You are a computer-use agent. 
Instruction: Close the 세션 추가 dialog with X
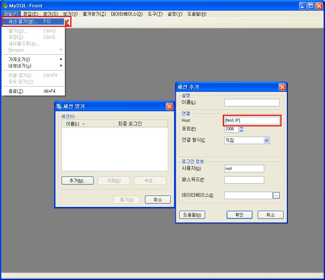282,87
